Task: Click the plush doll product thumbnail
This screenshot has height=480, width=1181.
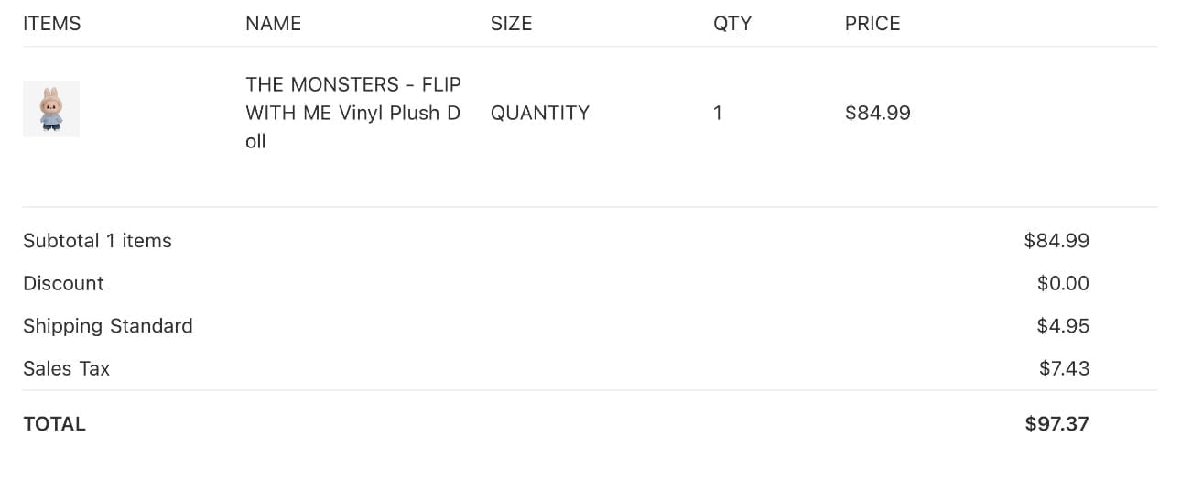Action: (x=51, y=109)
